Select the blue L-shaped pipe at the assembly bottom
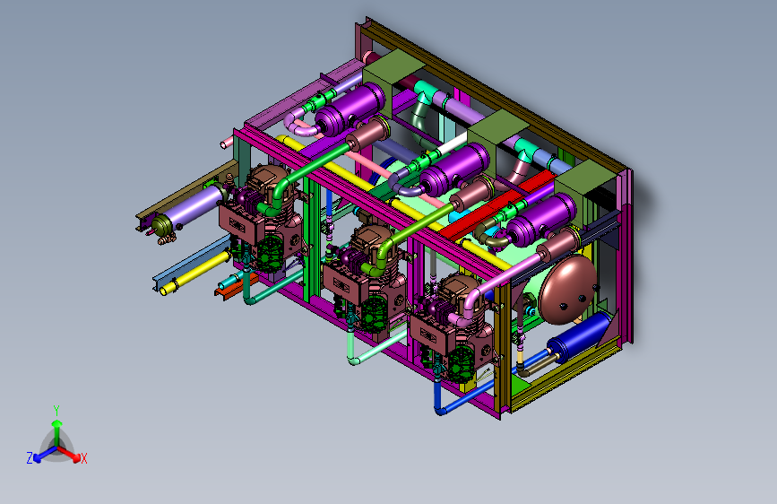 [461, 398]
